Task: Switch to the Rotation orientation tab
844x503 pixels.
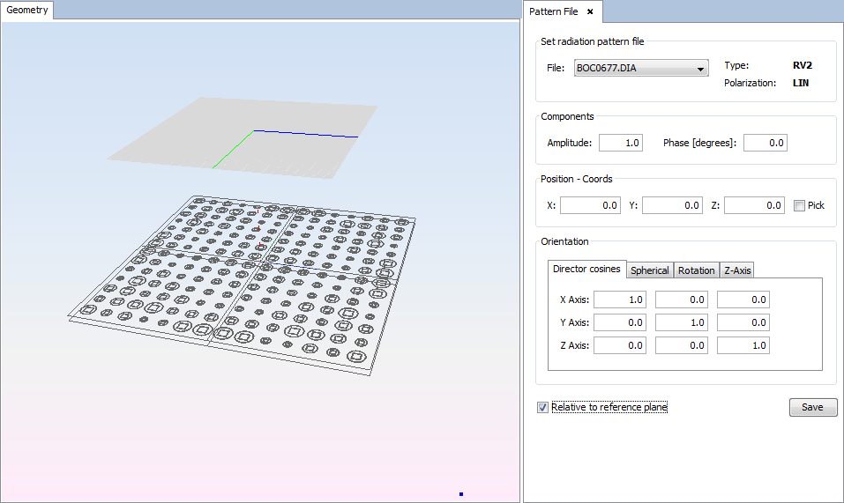Action: coord(696,270)
